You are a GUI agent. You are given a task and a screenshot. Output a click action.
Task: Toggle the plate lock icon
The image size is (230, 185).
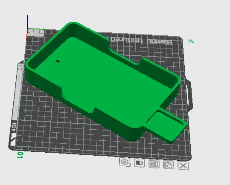pos(140,163)
